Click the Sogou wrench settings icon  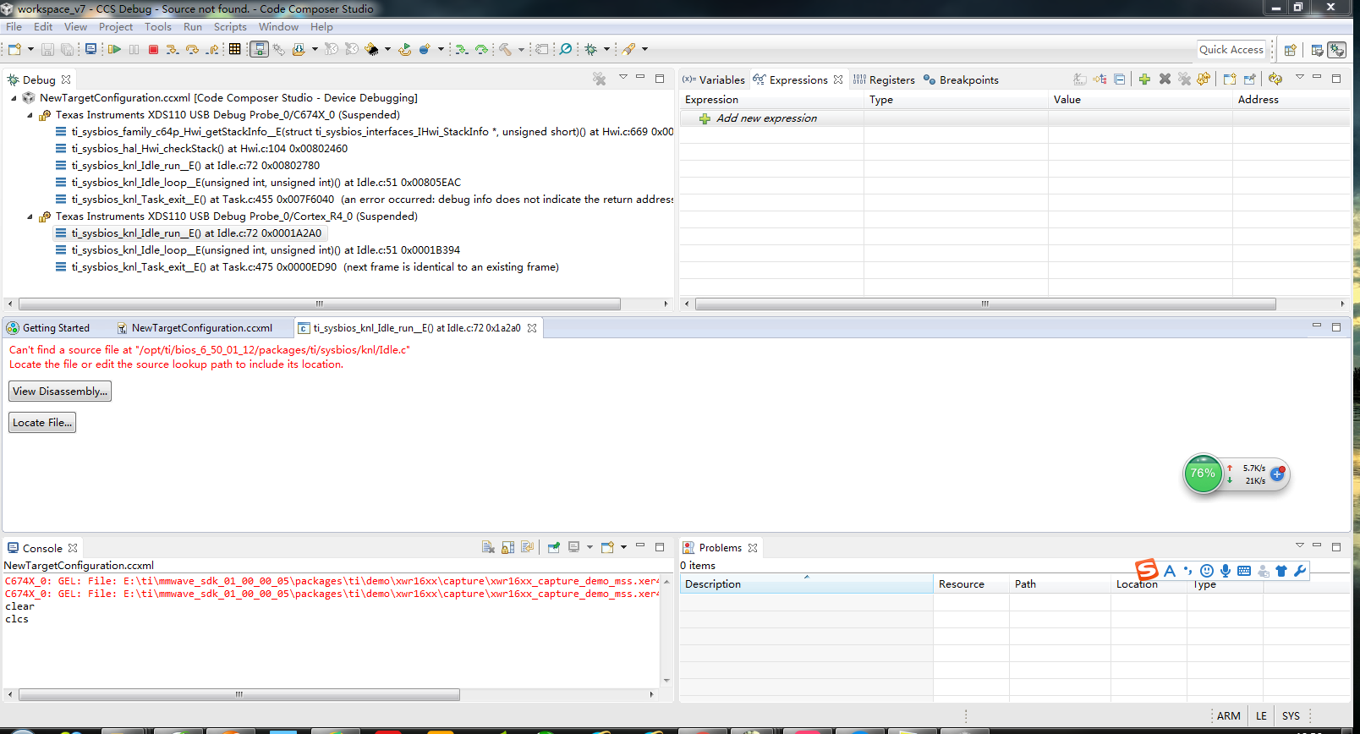[x=1300, y=571]
